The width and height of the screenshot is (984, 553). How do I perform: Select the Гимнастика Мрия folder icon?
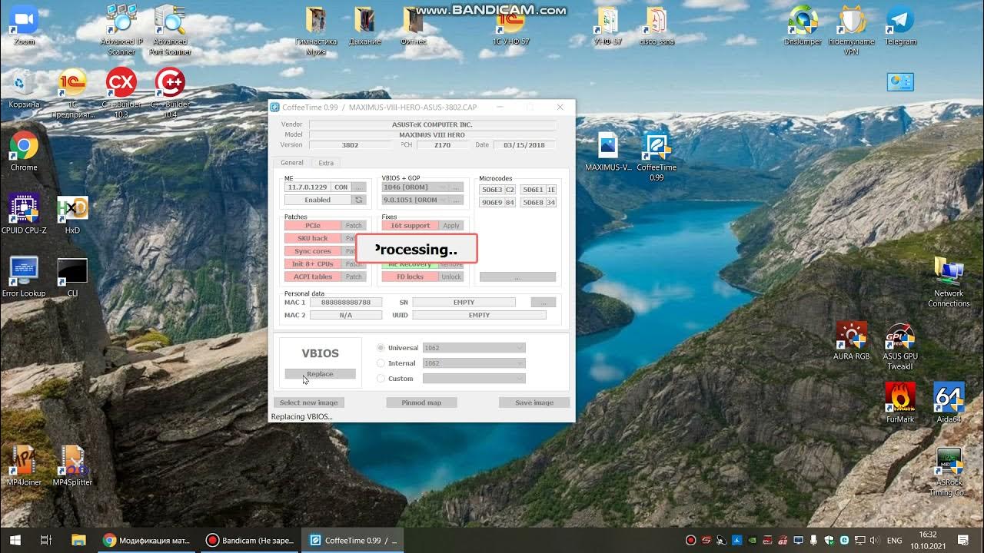[x=315, y=29]
